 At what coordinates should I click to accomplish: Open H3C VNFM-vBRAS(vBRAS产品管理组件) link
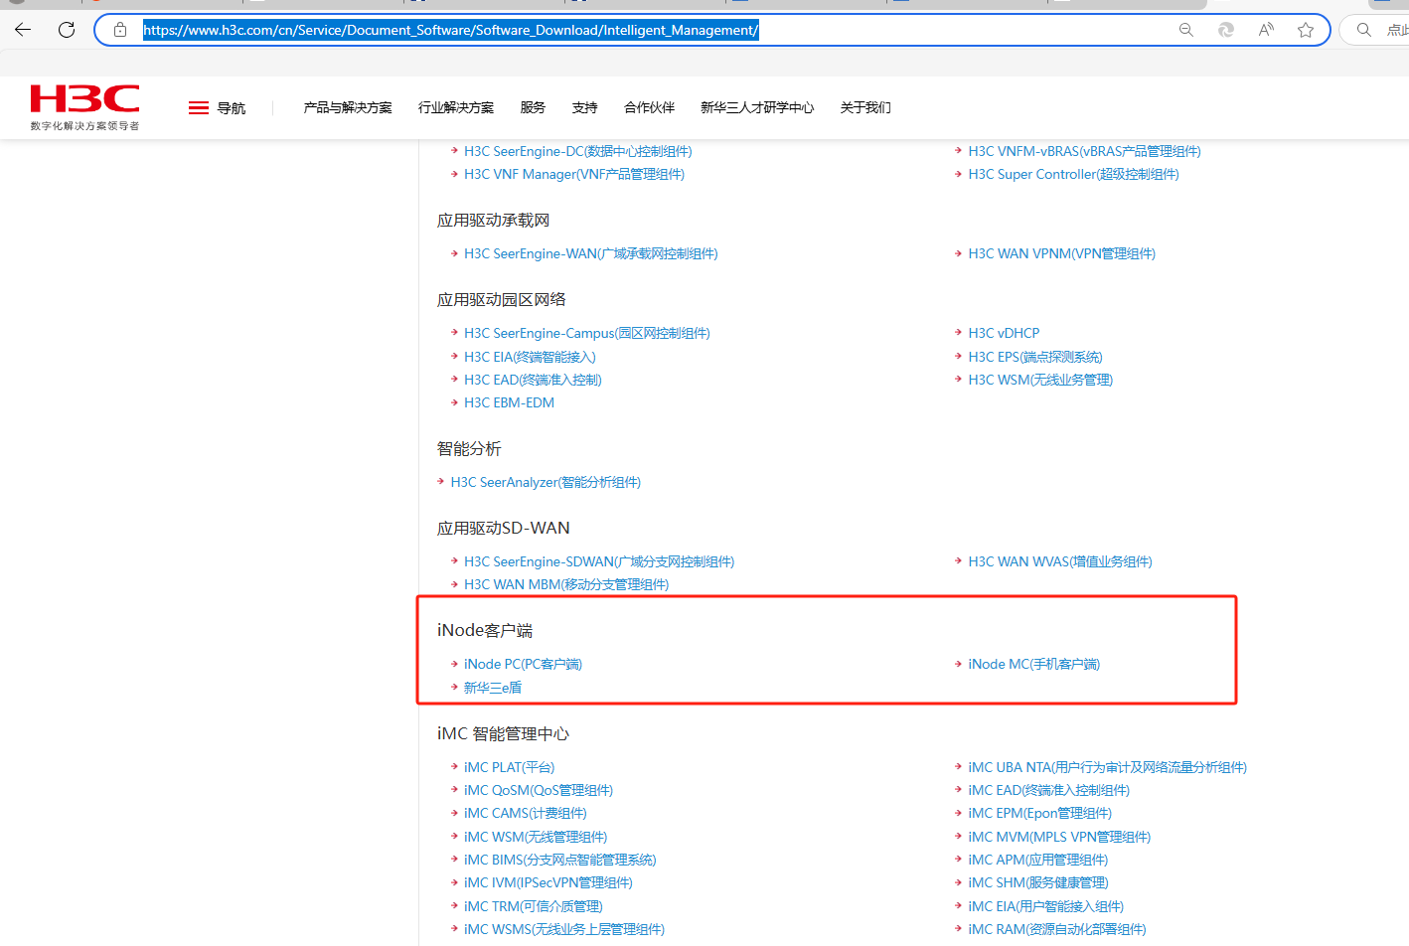coord(1085,151)
